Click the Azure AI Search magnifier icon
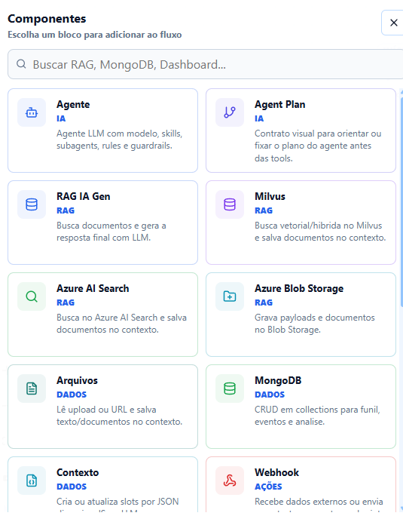The height and width of the screenshot is (519, 403). 32,296
